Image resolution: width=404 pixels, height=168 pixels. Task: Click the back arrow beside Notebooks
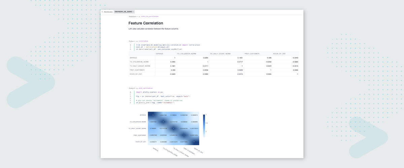[102, 12]
